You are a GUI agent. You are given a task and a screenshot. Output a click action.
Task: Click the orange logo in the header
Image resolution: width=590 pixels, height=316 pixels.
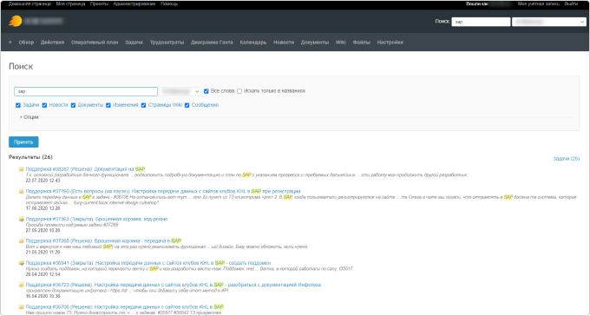click(x=16, y=21)
